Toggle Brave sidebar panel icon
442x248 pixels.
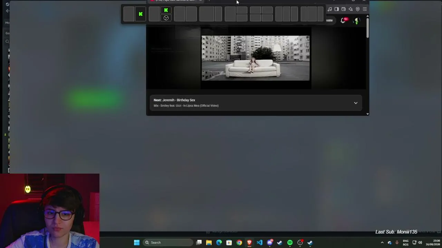tap(337, 9)
